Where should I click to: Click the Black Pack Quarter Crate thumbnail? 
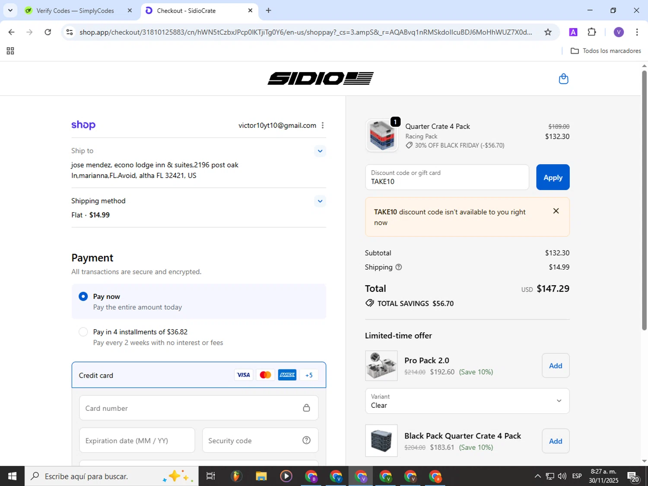point(381,441)
